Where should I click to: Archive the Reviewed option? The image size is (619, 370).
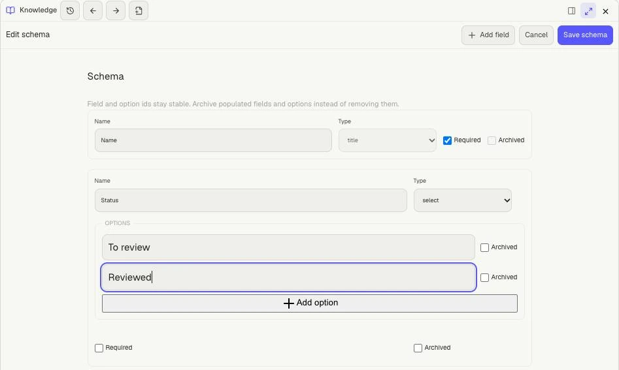(x=484, y=277)
